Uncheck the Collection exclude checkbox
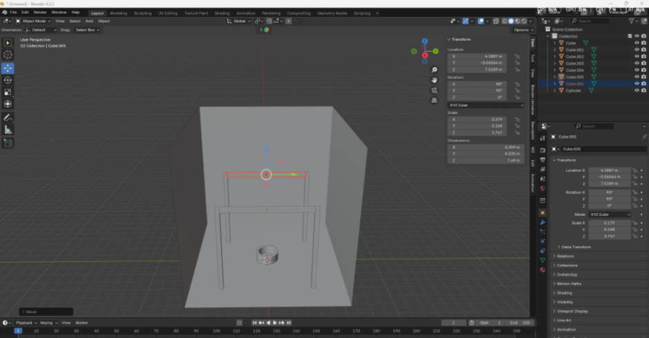 tap(630, 36)
